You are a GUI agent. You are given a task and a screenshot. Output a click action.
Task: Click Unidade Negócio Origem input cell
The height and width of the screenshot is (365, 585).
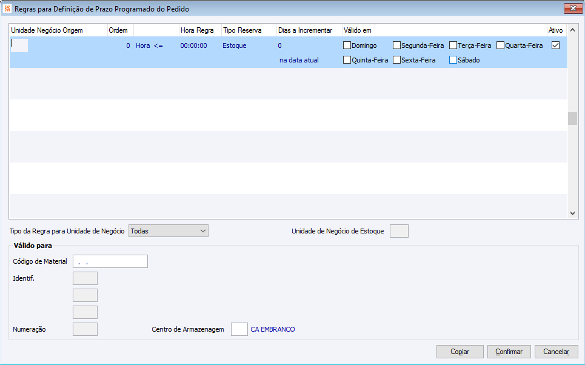tap(19, 45)
